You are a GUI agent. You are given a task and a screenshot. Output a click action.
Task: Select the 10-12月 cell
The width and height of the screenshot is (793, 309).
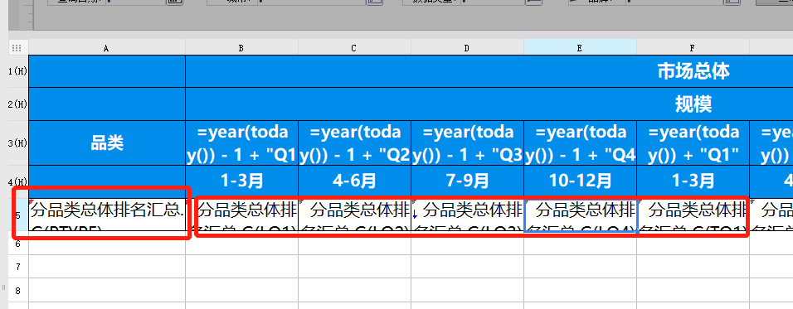580,181
